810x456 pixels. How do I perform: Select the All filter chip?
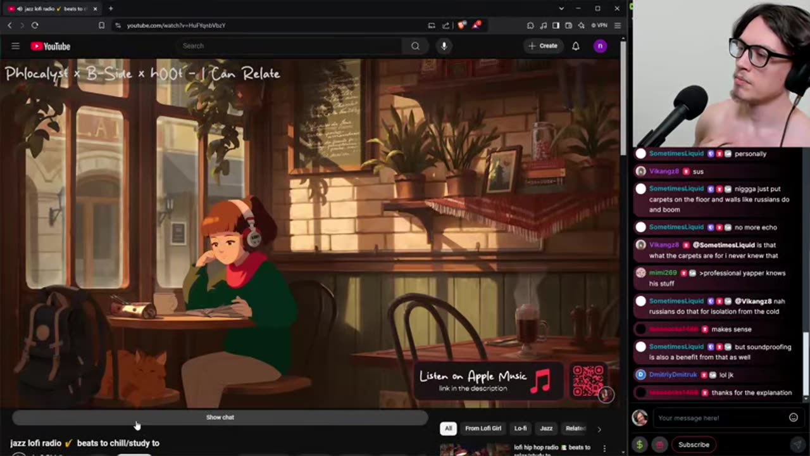tap(448, 428)
